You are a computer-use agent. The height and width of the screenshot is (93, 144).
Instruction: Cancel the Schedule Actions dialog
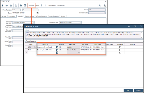tap(138, 91)
